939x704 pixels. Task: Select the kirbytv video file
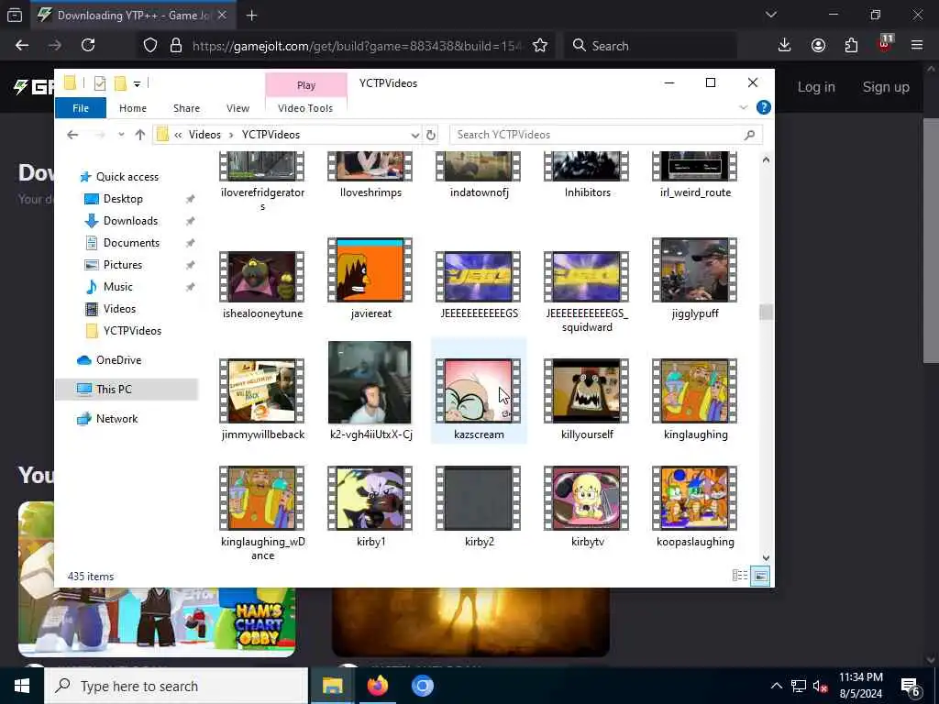(587, 507)
